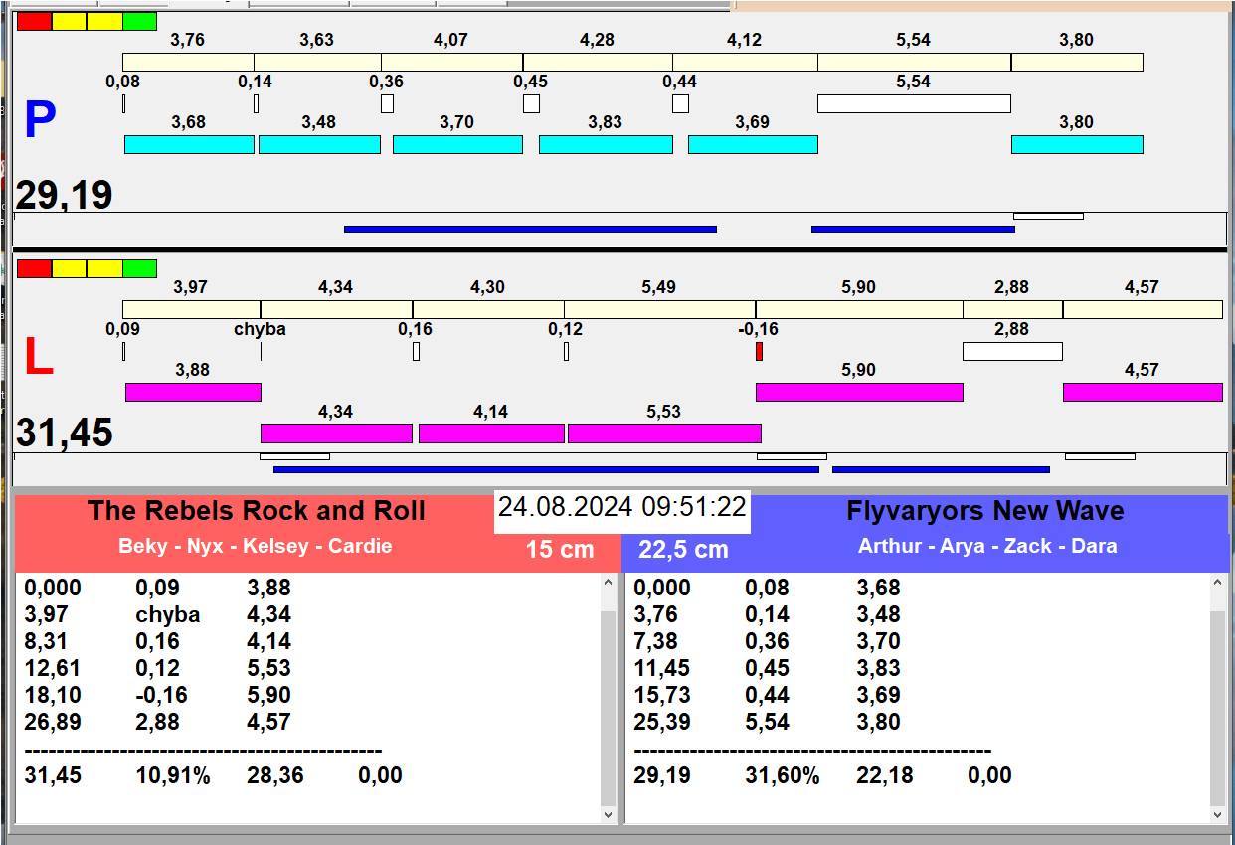The image size is (1235, 845).
Task: Click the magenta 5,53 run bar
Action: (x=663, y=433)
